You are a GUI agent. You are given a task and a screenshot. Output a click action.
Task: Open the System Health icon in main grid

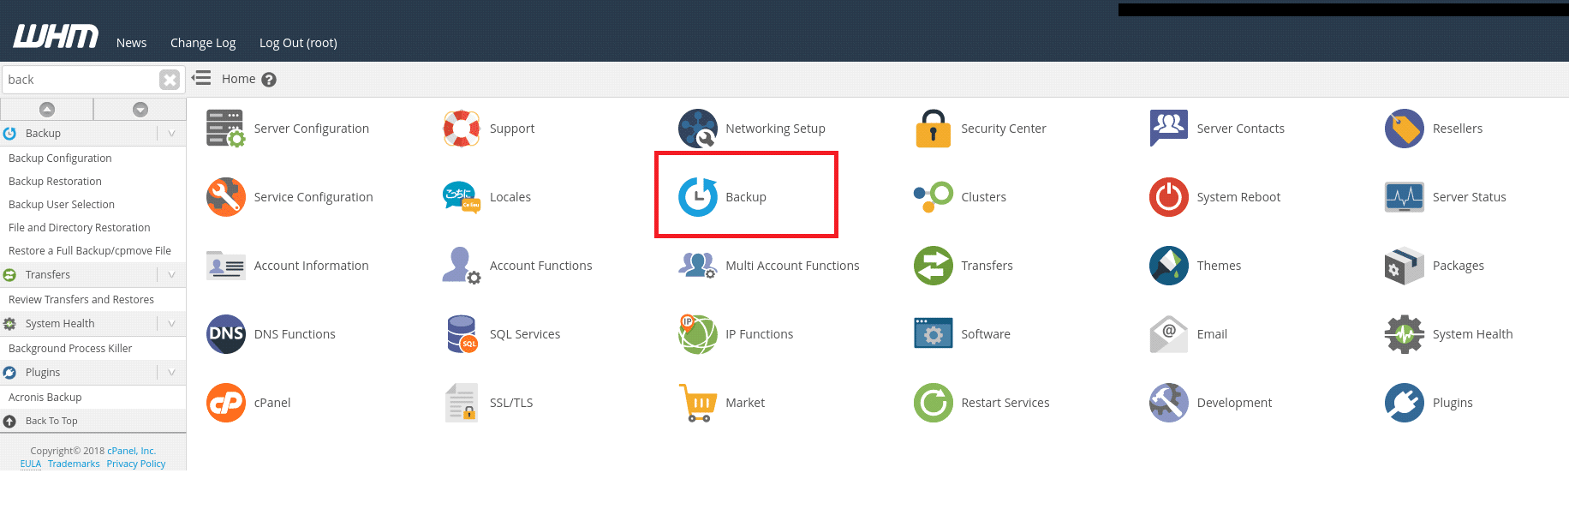pos(1405,334)
